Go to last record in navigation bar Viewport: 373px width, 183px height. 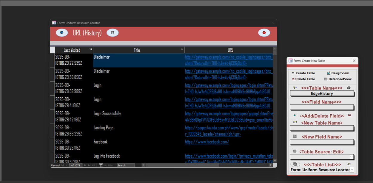pos(89,165)
